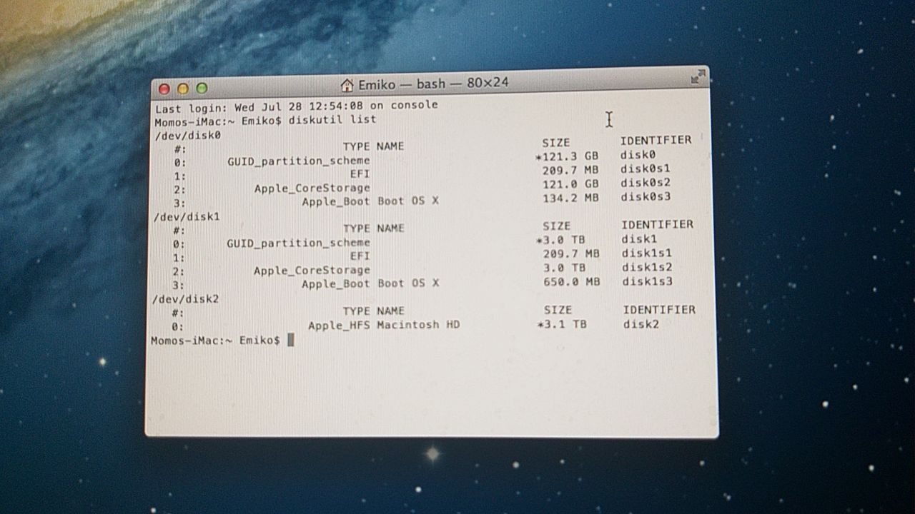The width and height of the screenshot is (915, 514).
Task: Click the "650.0 MB" size value
Action: click(x=572, y=281)
